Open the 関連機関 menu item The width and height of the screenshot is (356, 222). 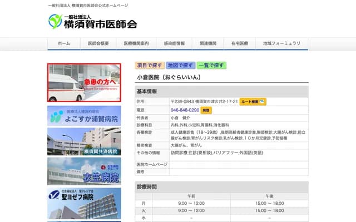pos(208,43)
